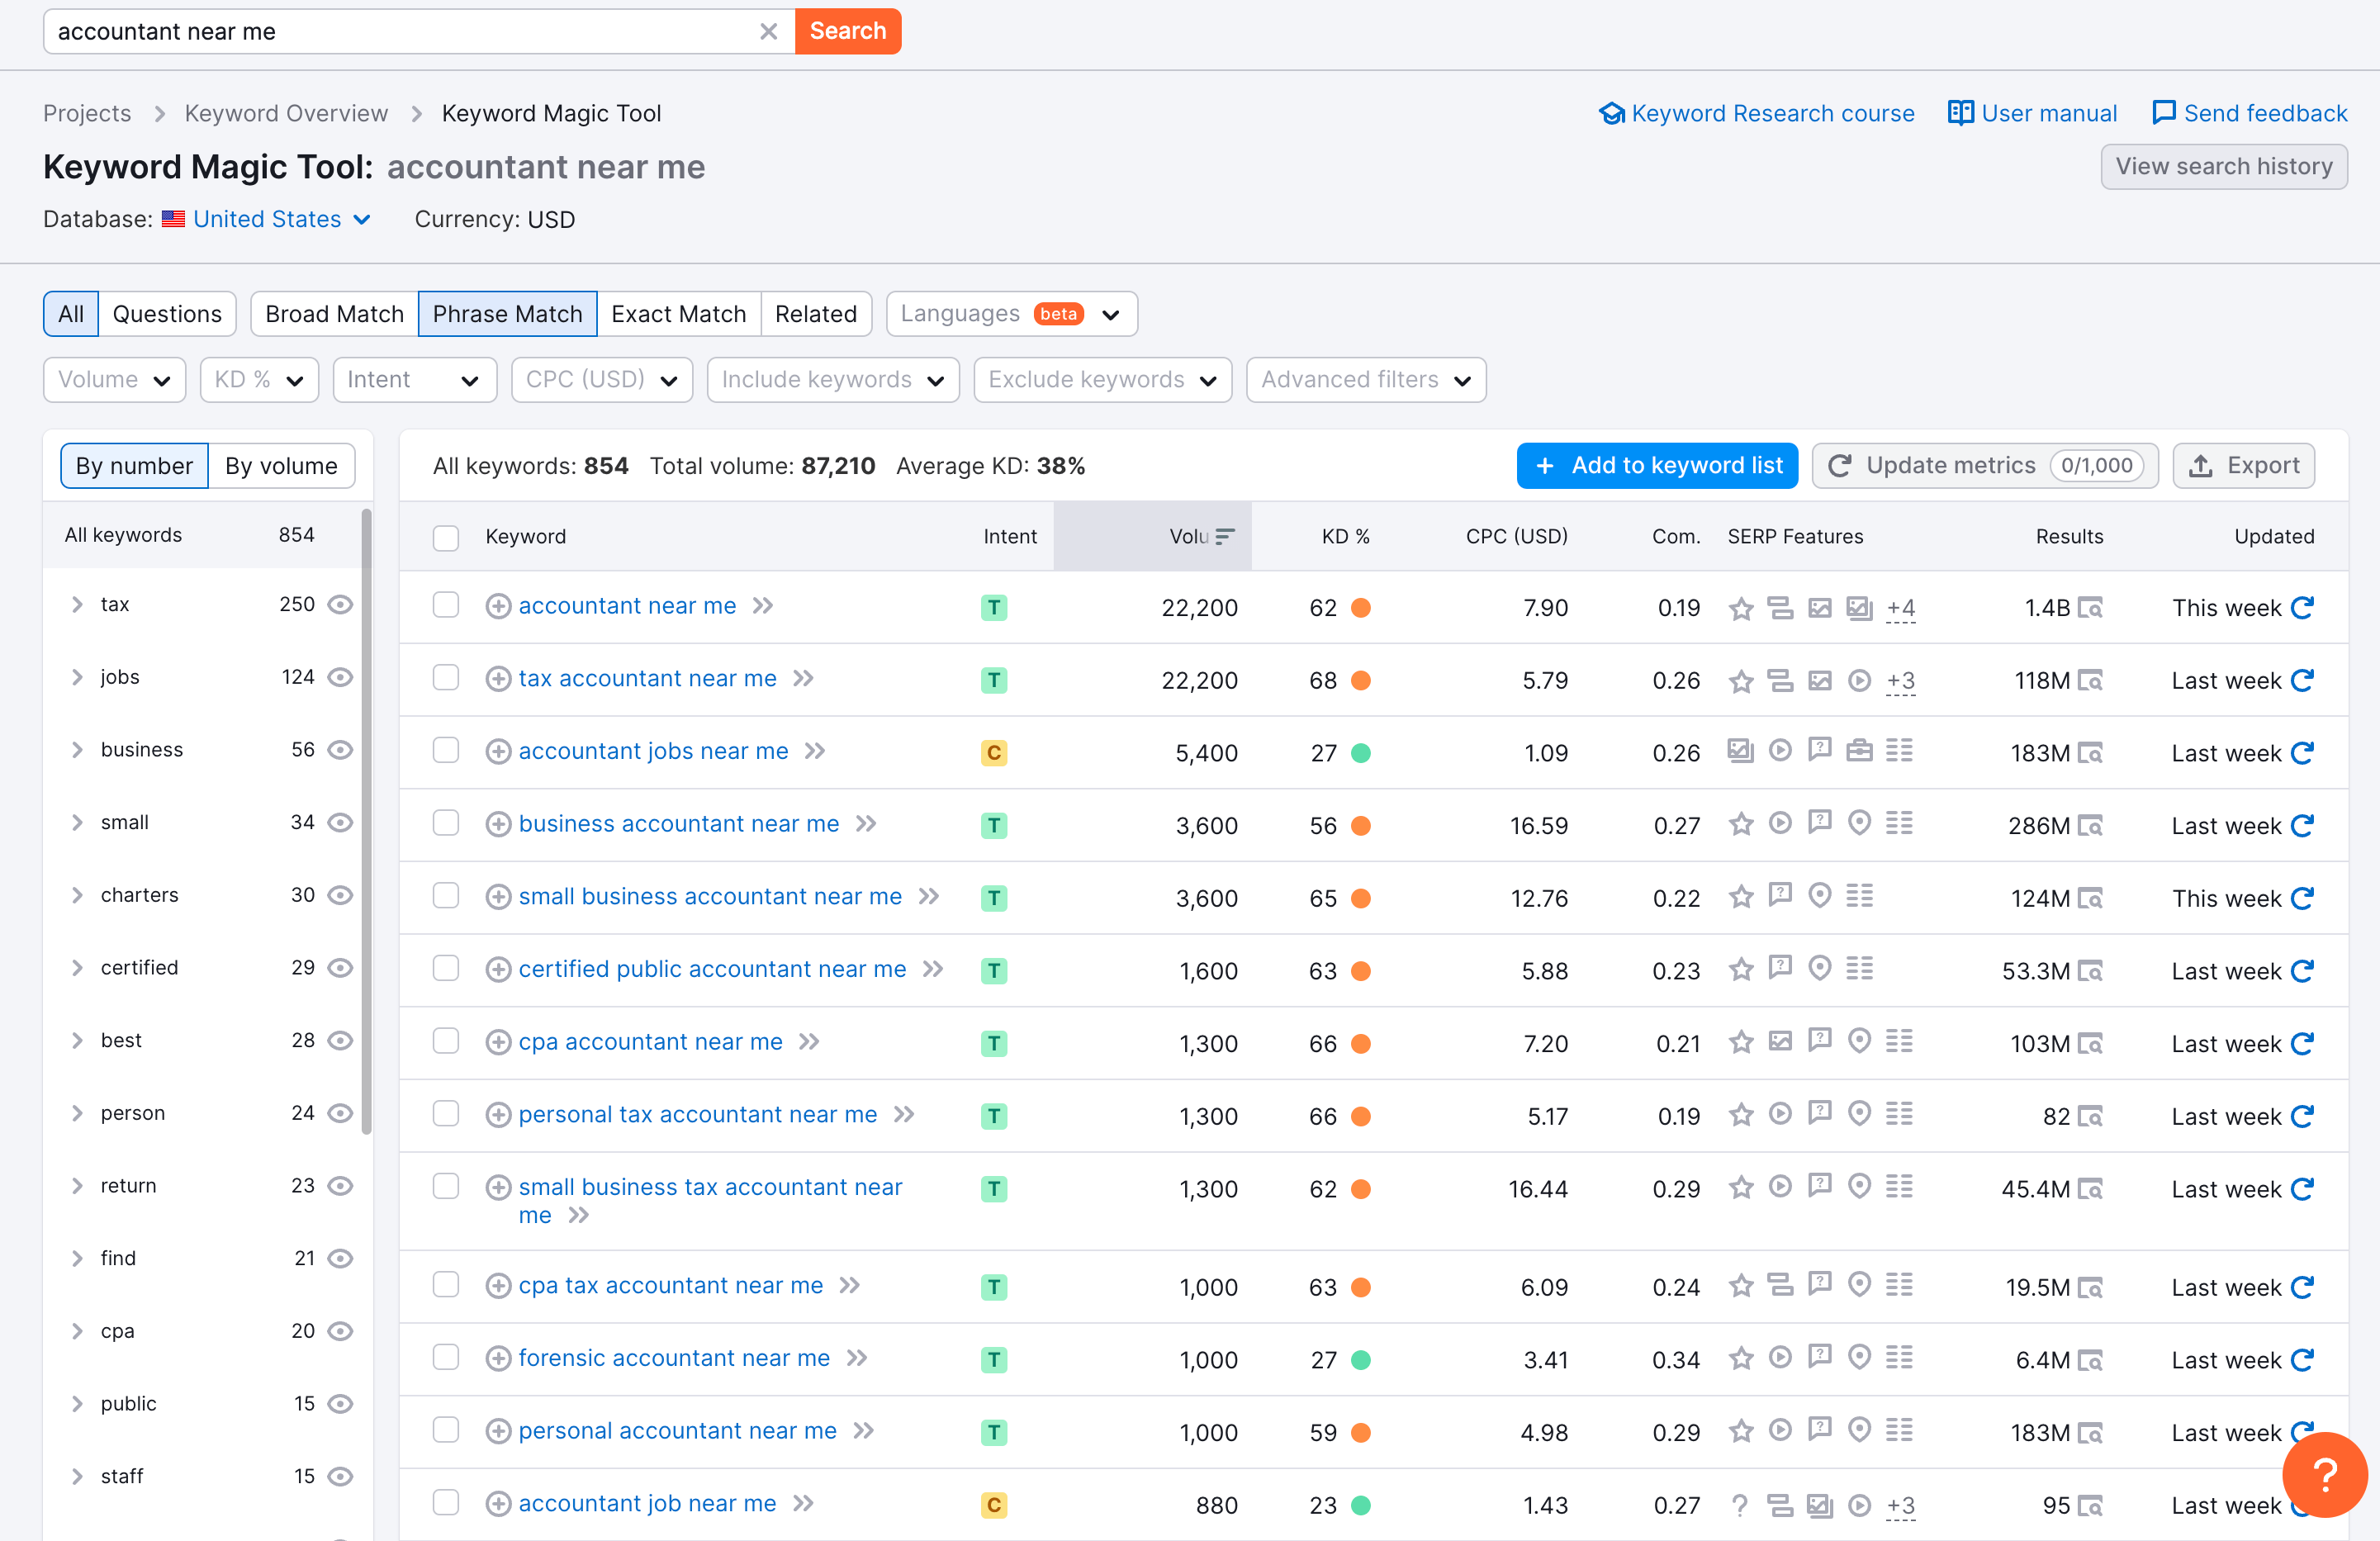Check the select-all checkbox in column header
Viewport: 2380px width, 1541px height.
[x=446, y=536]
